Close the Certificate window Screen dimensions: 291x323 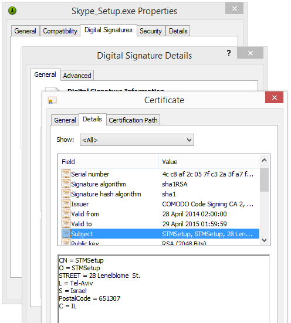(275, 97)
